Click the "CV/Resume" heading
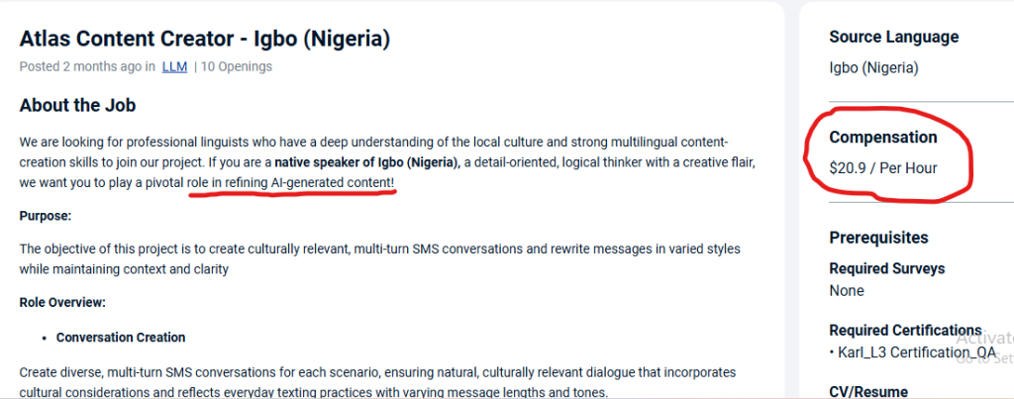The height and width of the screenshot is (399, 1014). (x=868, y=392)
